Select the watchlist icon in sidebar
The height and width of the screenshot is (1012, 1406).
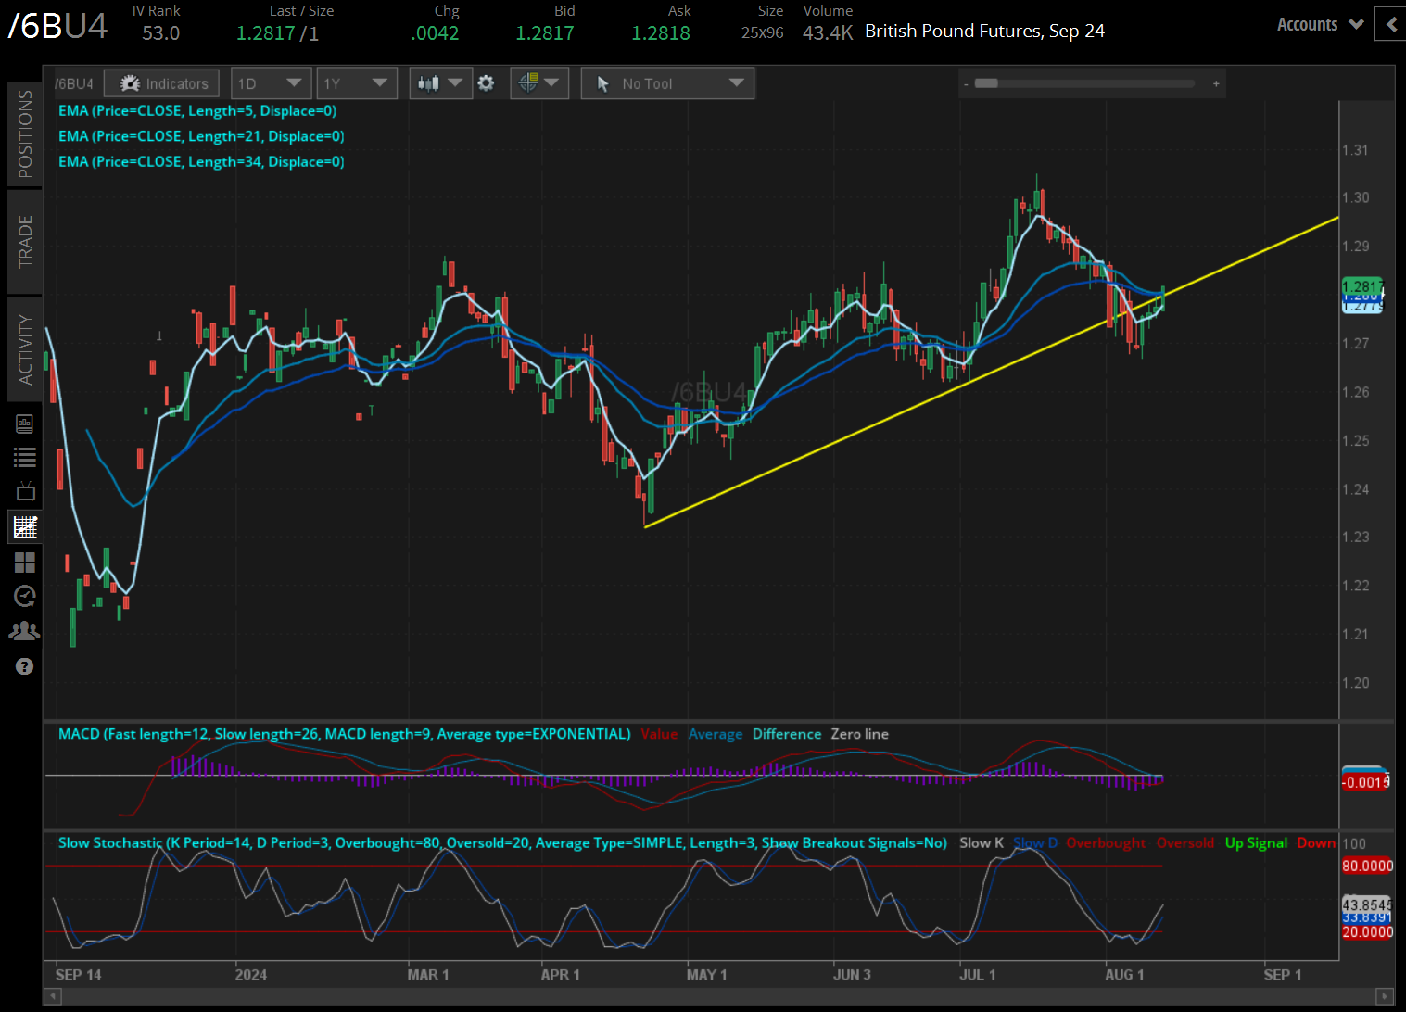[x=25, y=457]
